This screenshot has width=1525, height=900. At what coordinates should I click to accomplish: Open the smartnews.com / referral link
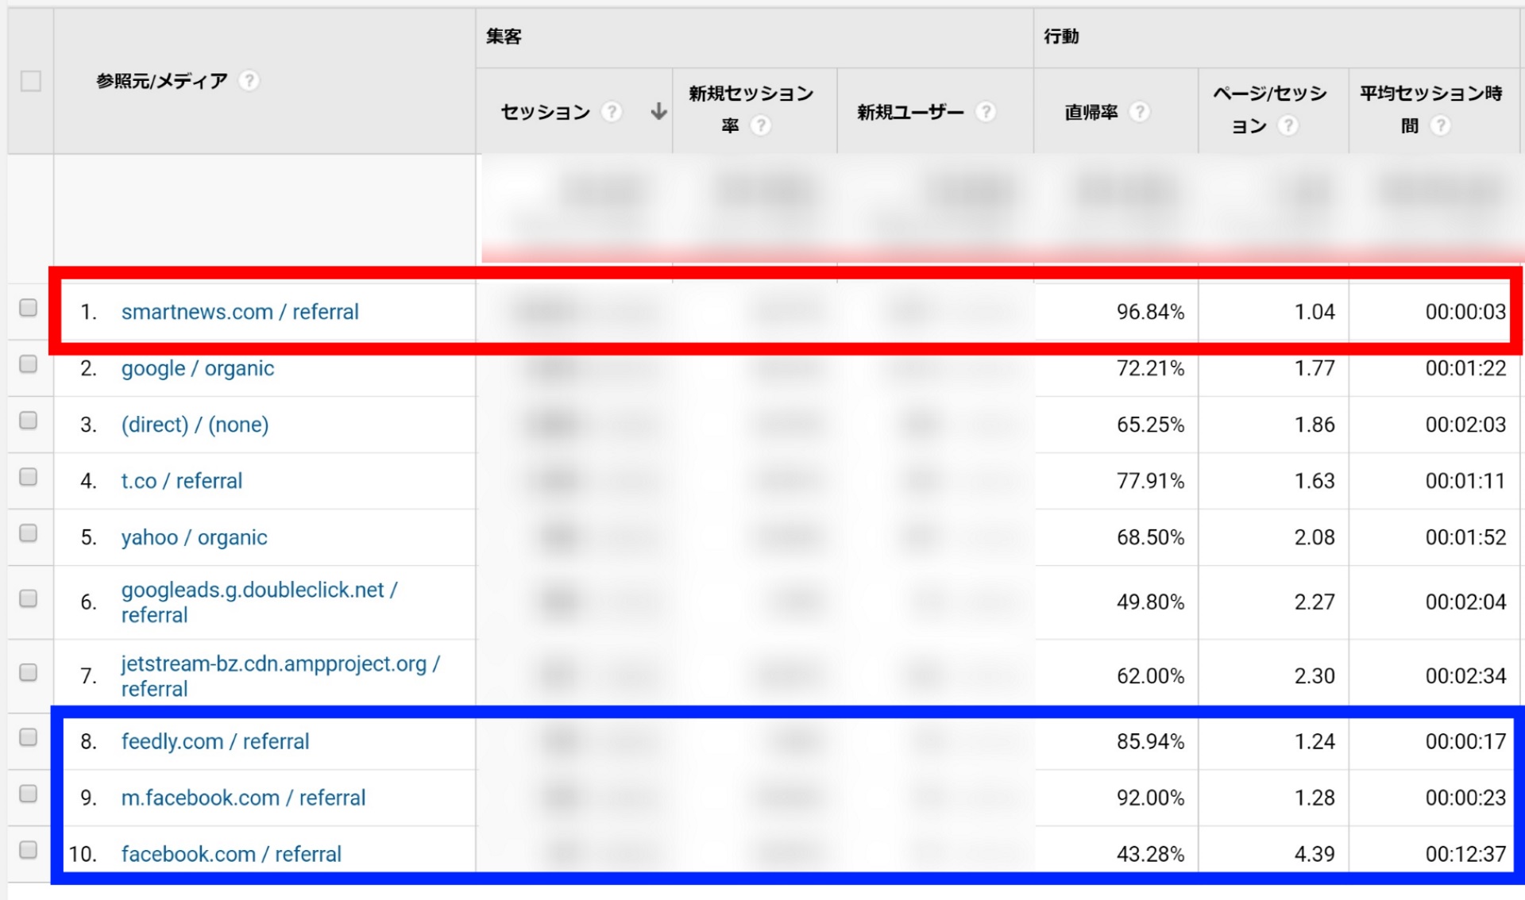point(240,312)
